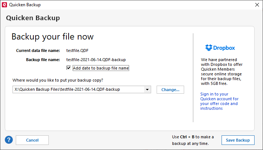This screenshot has width=263, height=150.
Task: Click the blue Help question mark icon
Action: coord(9,140)
